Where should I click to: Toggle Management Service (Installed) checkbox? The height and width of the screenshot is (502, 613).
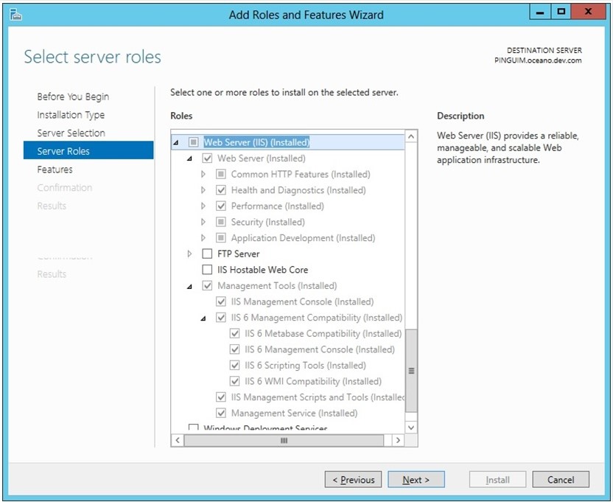pyautogui.click(x=221, y=413)
